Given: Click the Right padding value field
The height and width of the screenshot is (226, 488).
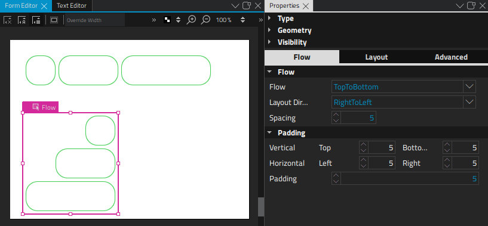Looking at the screenshot, I should pos(465,163).
